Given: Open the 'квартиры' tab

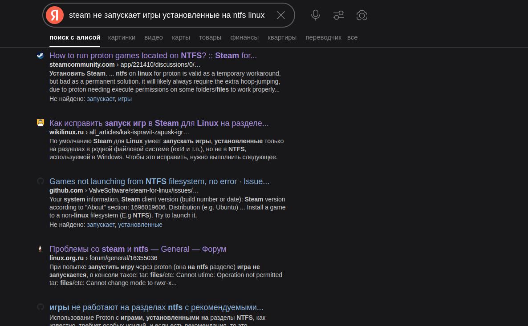Looking at the screenshot, I should point(282,37).
